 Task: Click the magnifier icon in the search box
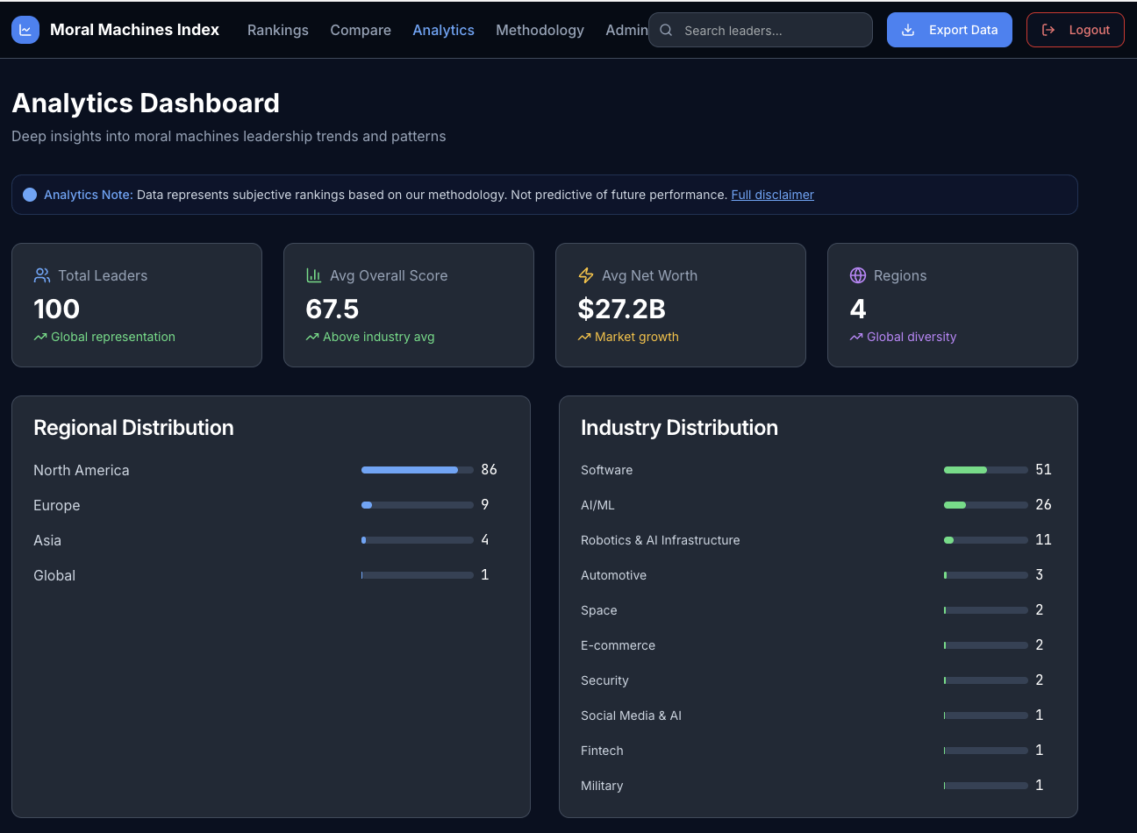coord(666,30)
